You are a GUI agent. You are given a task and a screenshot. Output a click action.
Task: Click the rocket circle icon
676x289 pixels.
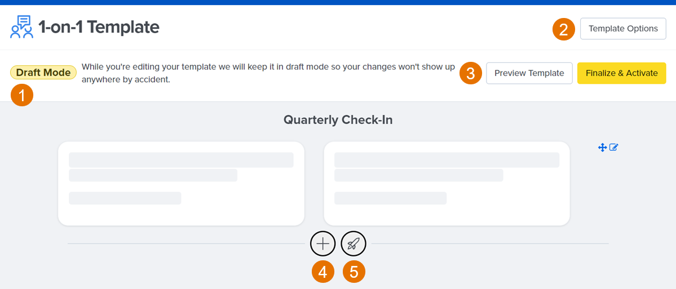click(354, 244)
